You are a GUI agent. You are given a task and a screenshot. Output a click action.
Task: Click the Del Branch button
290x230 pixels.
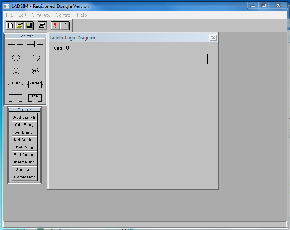tap(24, 132)
